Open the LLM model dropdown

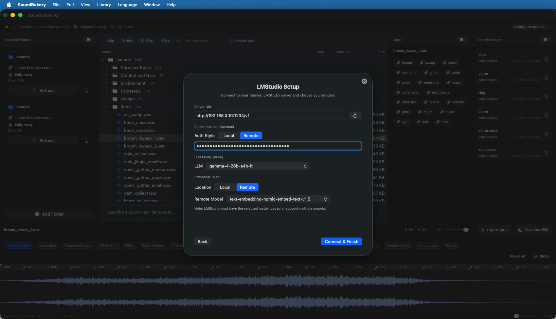[258, 166]
